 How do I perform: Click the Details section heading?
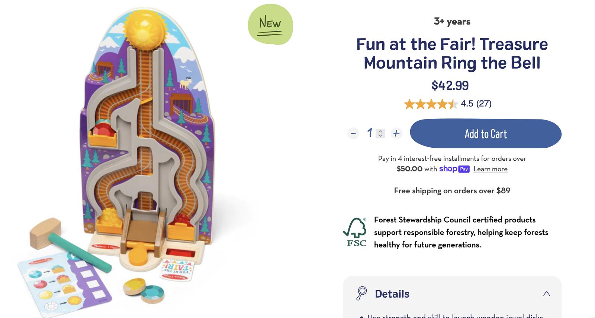click(392, 294)
